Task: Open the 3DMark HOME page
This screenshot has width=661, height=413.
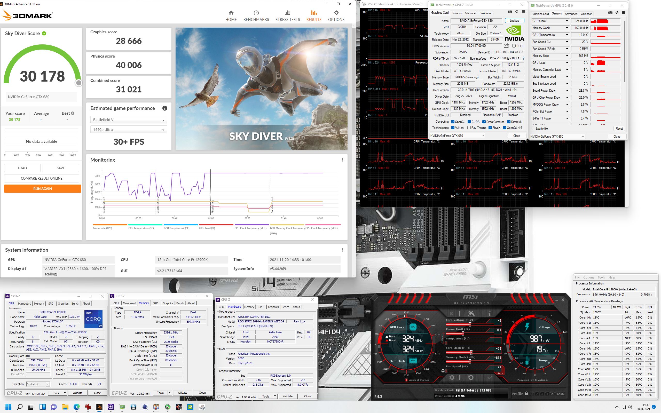Action: pyautogui.click(x=231, y=16)
